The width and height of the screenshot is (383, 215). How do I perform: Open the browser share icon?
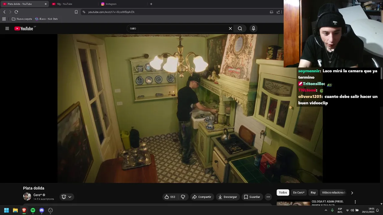tap(278, 12)
